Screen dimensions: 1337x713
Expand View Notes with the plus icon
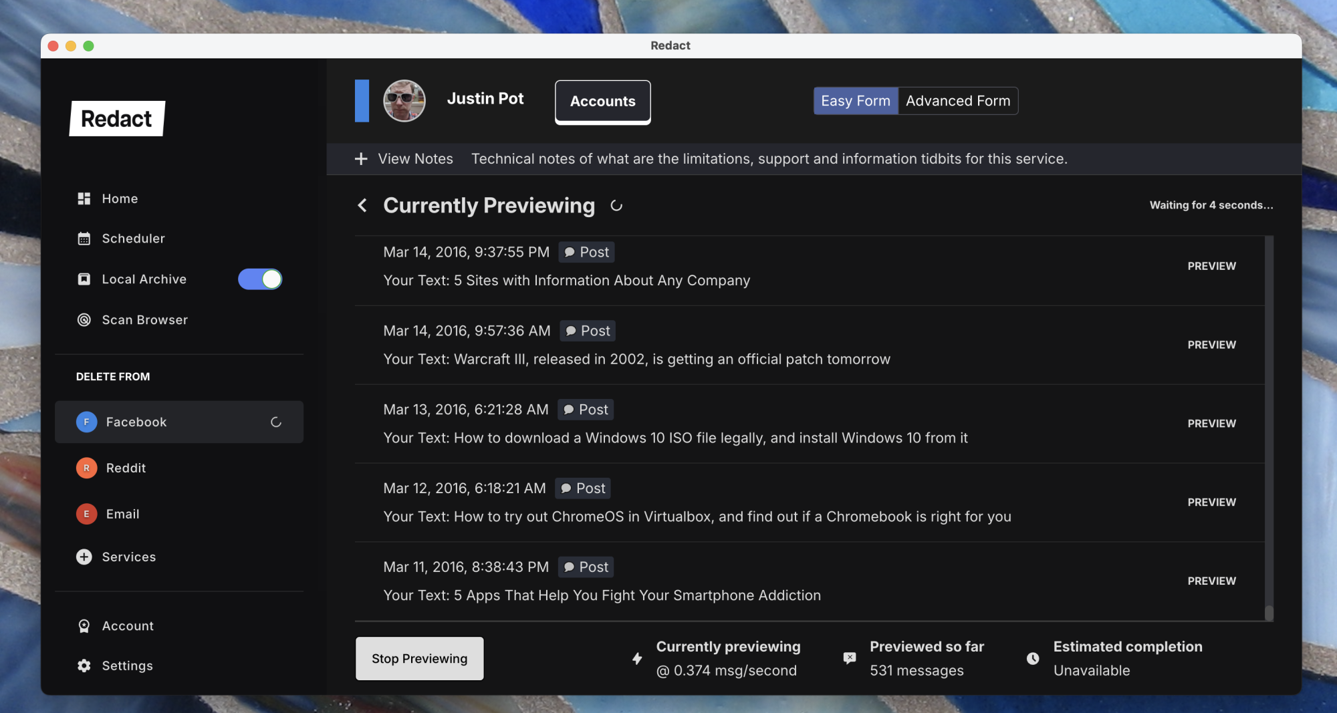(x=361, y=159)
